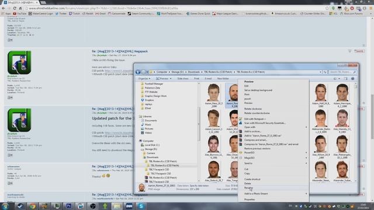Open Google Chrome from the taskbar
The width and height of the screenshot is (374, 210).
coord(33,206)
